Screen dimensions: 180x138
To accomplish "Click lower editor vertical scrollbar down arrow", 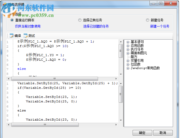I will point(121,120).
